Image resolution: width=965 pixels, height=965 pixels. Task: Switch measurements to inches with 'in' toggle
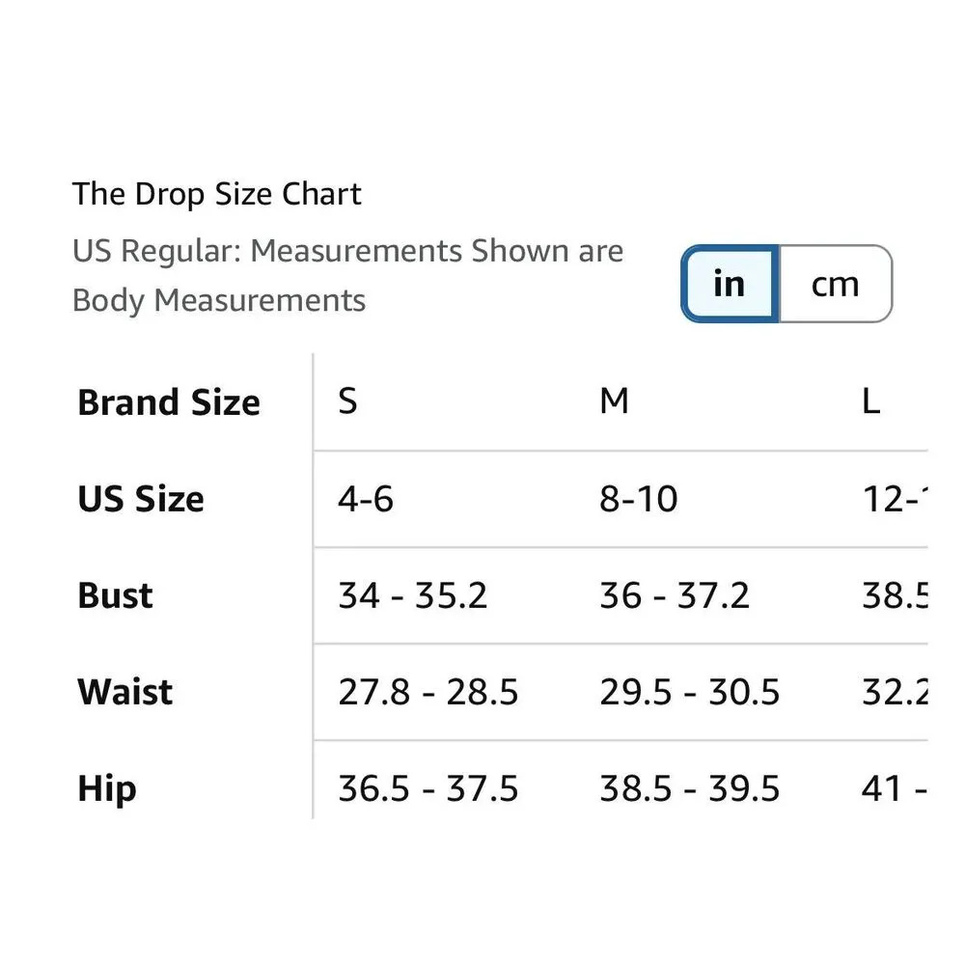[x=730, y=284]
